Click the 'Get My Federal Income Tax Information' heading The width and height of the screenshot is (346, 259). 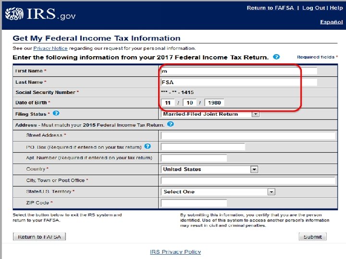(x=97, y=38)
